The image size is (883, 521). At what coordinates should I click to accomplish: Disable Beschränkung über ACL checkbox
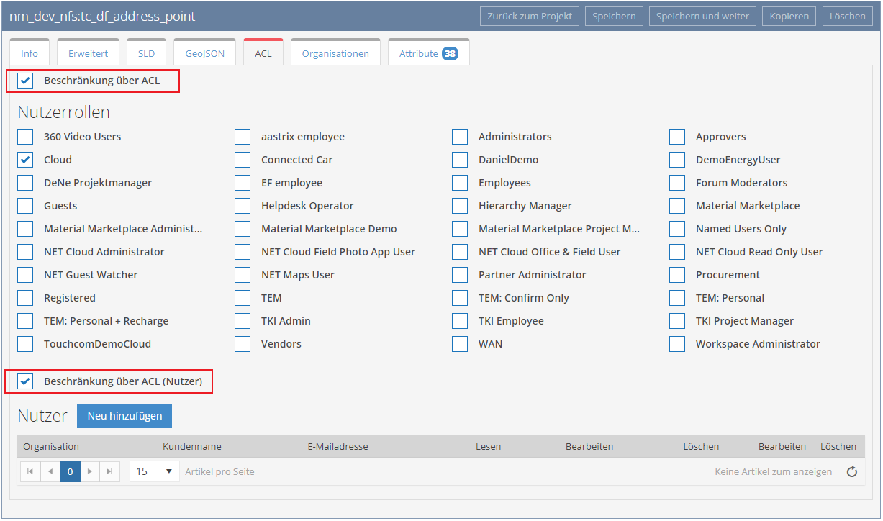coord(26,81)
